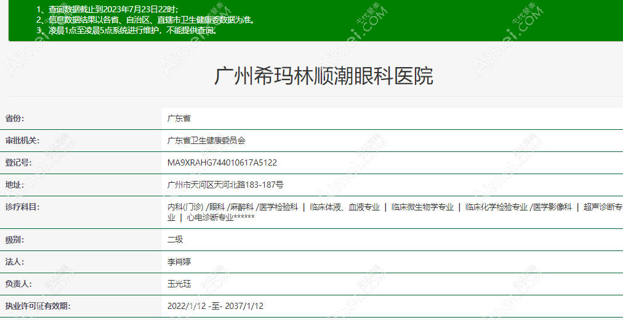Click the value 广东省
The image size is (623, 320).
[x=179, y=118]
